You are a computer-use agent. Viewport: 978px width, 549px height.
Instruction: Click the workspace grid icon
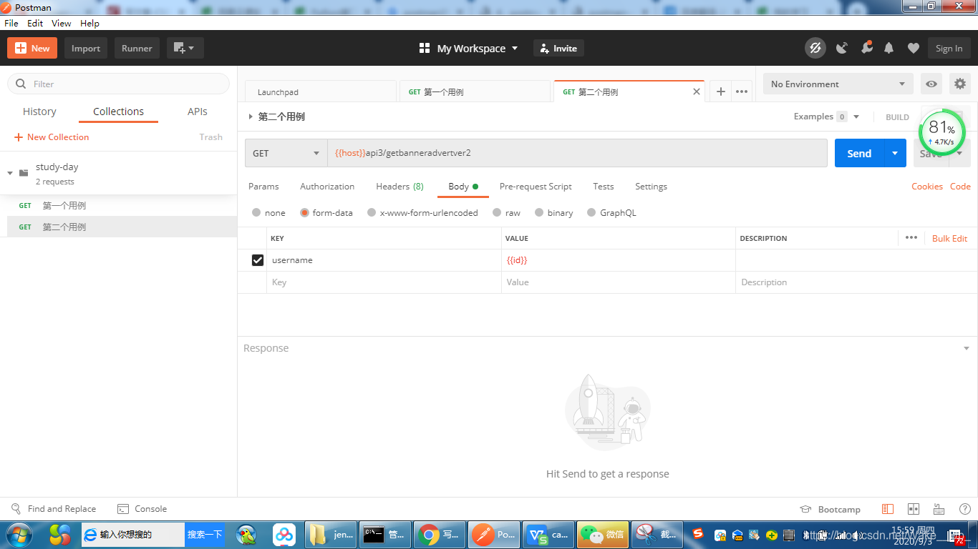tap(425, 48)
